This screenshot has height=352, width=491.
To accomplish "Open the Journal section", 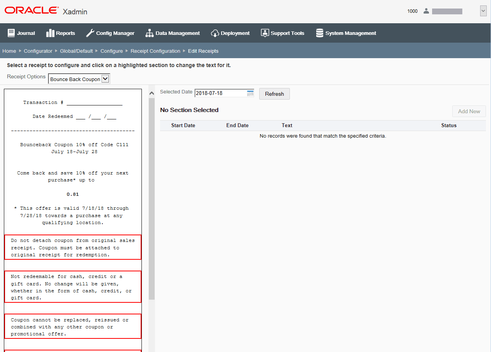I will tap(21, 33).
